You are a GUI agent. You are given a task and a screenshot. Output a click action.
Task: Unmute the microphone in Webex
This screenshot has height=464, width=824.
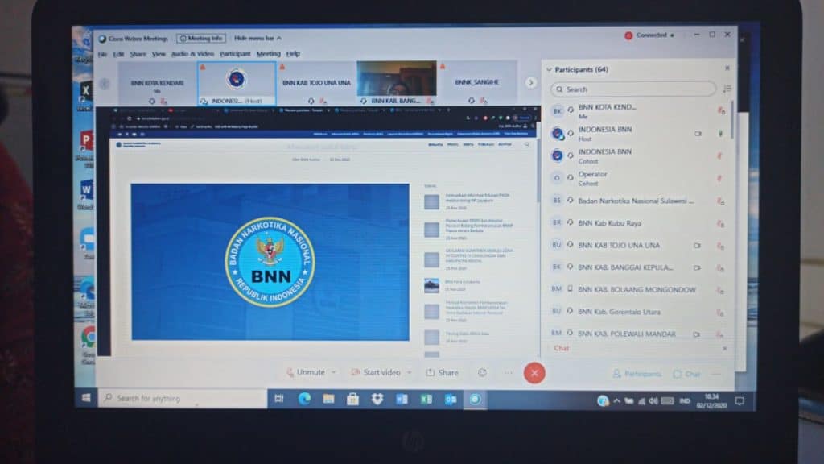click(306, 372)
